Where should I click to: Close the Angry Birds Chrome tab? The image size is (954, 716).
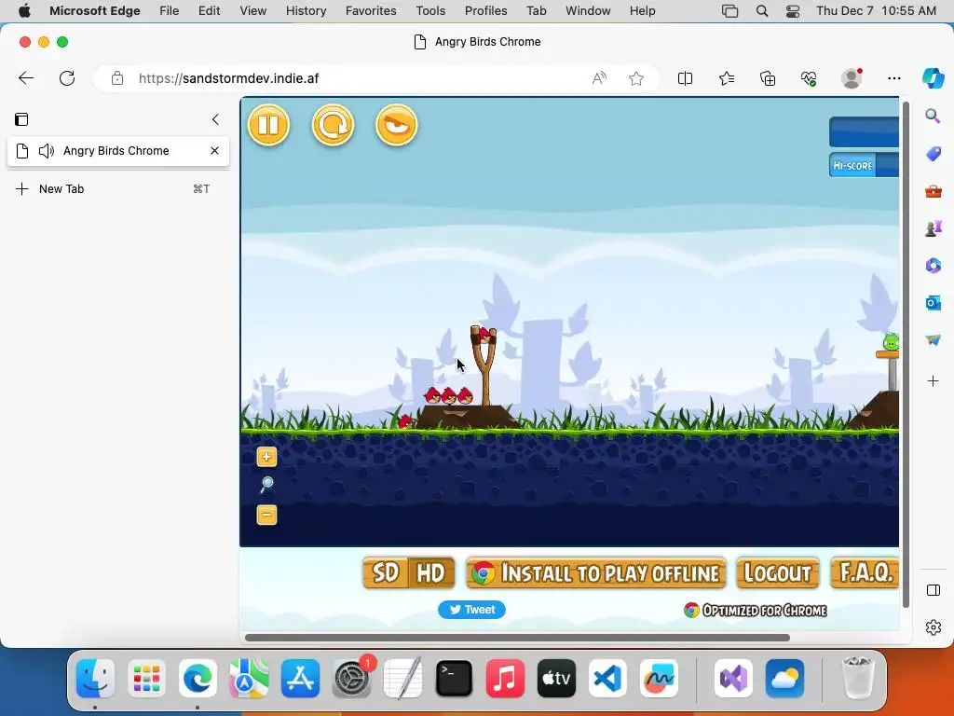tap(215, 151)
